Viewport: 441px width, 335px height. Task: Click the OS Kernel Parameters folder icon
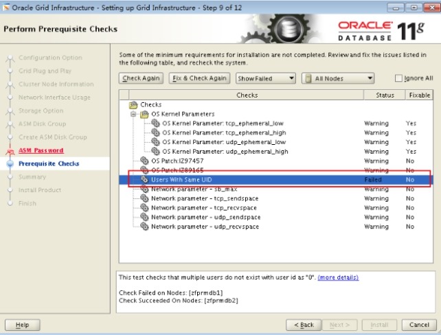click(144, 114)
